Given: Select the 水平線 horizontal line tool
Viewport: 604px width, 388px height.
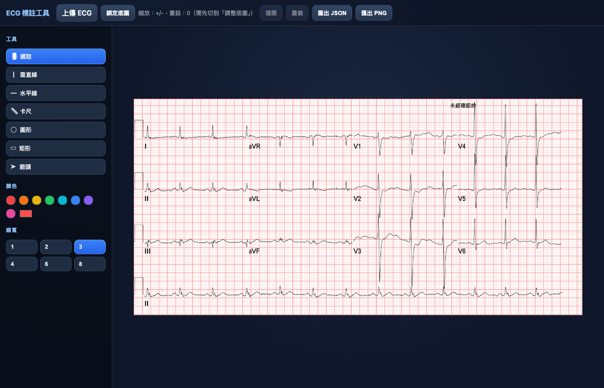Looking at the screenshot, I should [56, 93].
